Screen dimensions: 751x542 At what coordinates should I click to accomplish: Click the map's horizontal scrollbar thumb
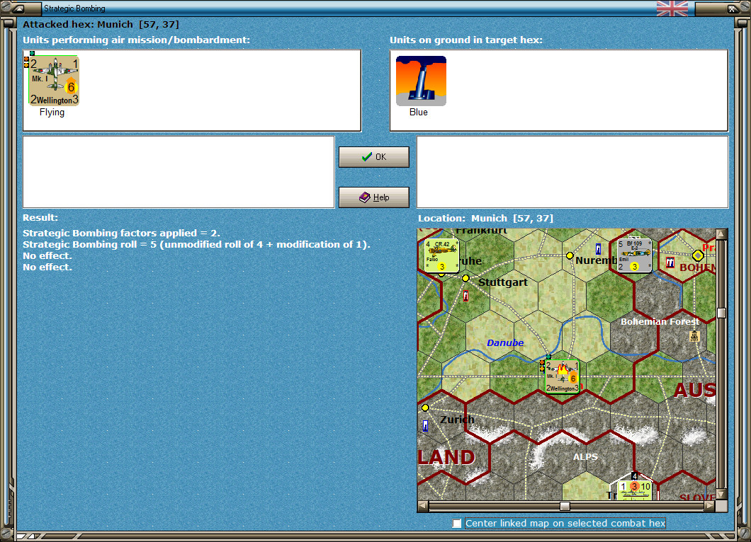(x=565, y=506)
